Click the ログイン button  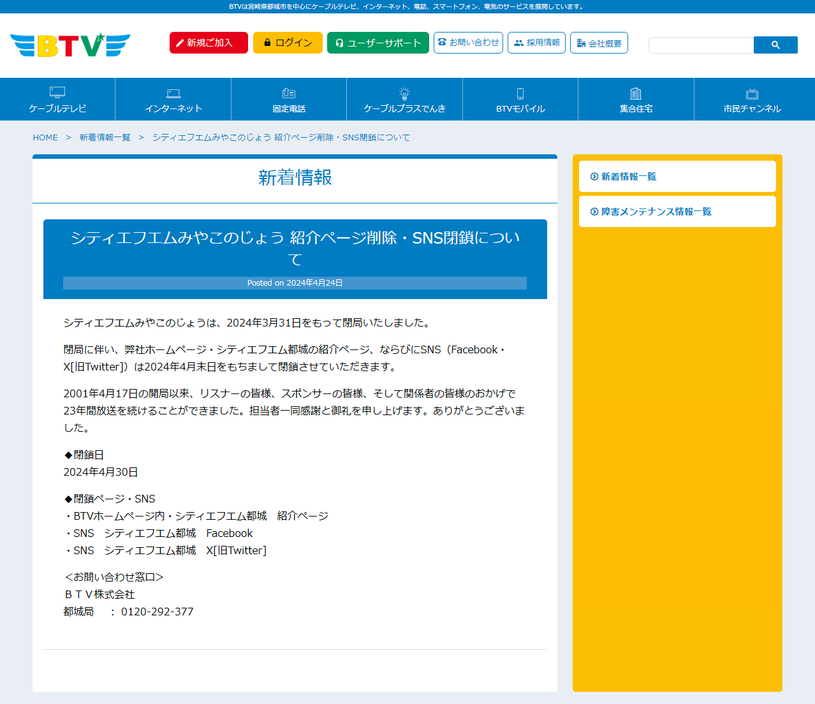pyautogui.click(x=288, y=43)
